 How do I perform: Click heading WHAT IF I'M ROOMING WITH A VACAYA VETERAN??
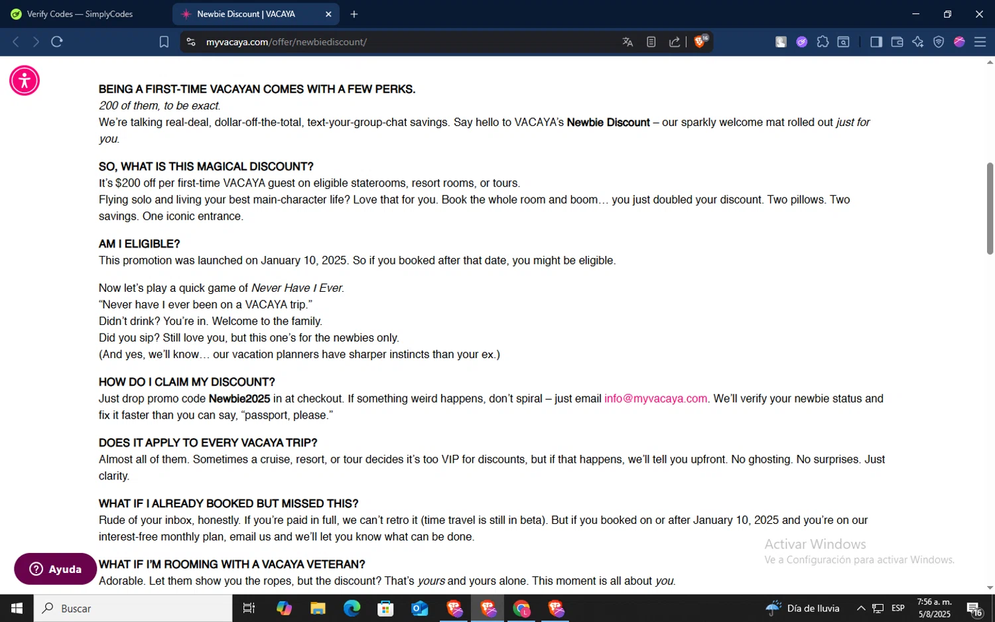232,564
